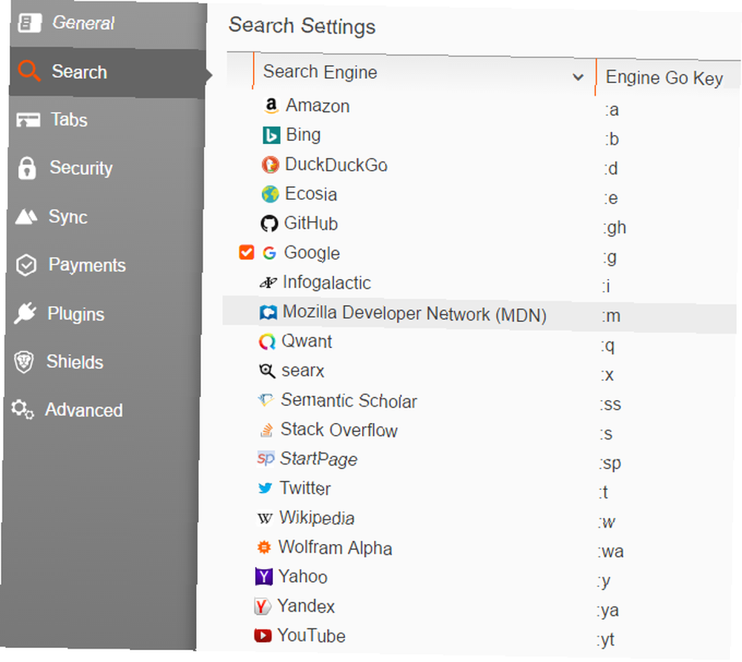
Task: Open the Plugins settings section
Action: pyautogui.click(x=104, y=314)
